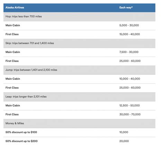
Task: Click the 5,000 - 30,000 miles value
Action: (129, 25)
